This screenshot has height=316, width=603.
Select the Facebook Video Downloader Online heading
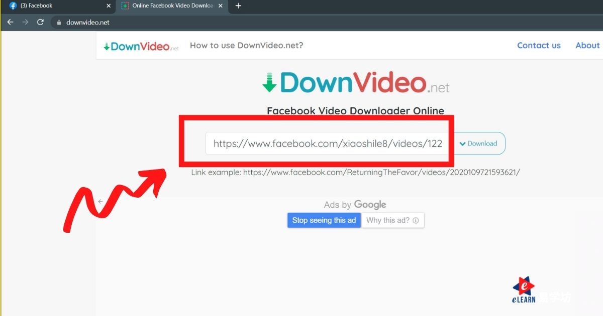(355, 111)
